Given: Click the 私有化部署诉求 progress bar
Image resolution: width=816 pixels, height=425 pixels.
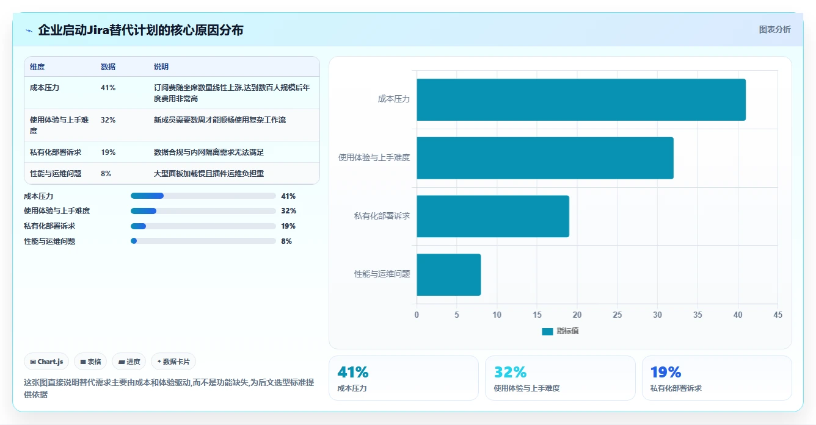Looking at the screenshot, I should tap(203, 226).
